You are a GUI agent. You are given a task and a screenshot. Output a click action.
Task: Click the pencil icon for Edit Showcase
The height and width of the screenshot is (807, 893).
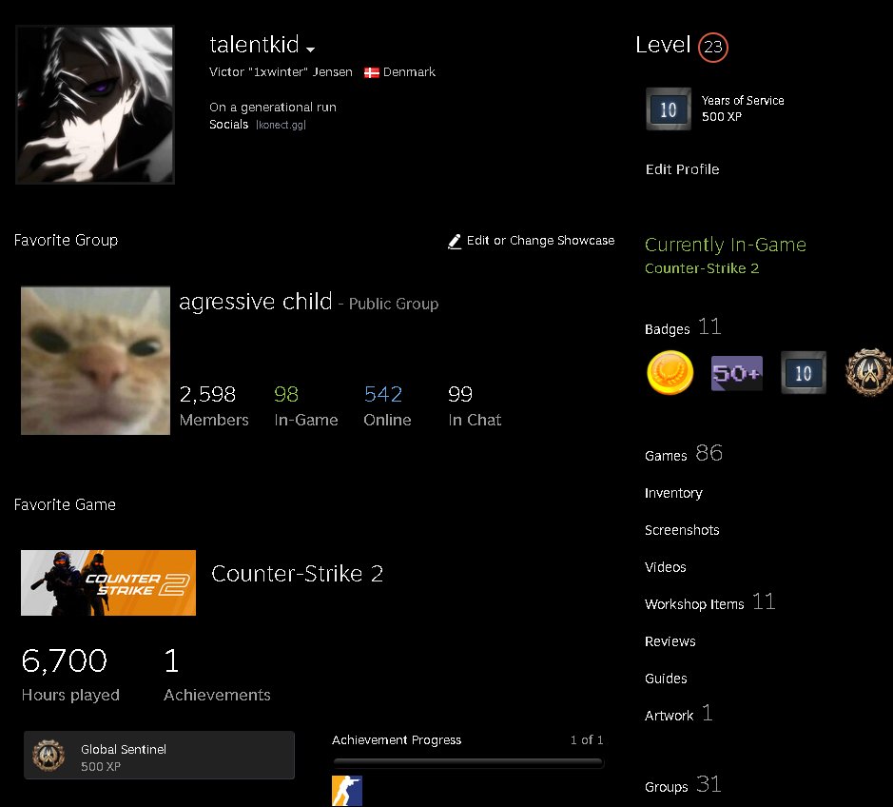454,242
